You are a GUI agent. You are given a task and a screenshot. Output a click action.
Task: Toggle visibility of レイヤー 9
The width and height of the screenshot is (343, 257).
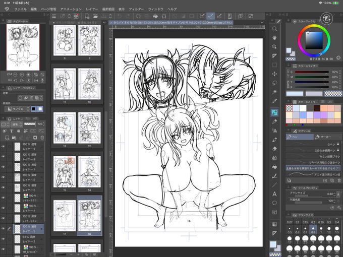[x=4, y=147]
